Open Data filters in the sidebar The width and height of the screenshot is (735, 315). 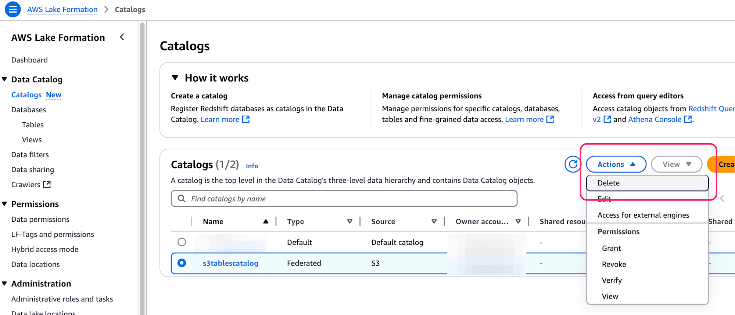click(30, 155)
